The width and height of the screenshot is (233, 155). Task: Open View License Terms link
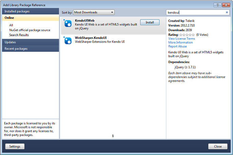[x=182, y=39]
